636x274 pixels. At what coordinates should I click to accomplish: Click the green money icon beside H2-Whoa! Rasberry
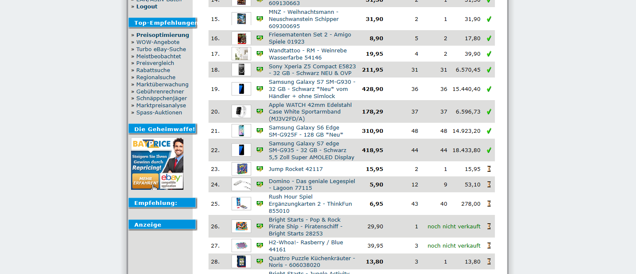[260, 246]
